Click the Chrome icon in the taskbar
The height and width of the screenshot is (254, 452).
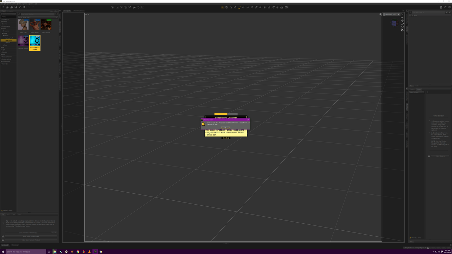pos(78,252)
